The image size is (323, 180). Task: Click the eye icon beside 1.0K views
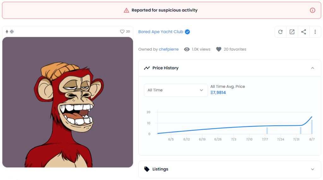point(187,49)
